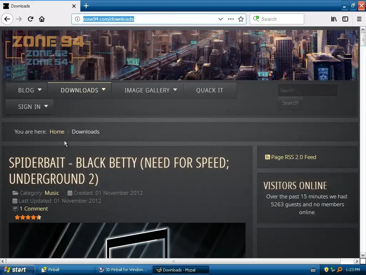Viewport: 366px width, 275px height.
Task: Click the magnifier tray icon
Action: pos(340,270)
